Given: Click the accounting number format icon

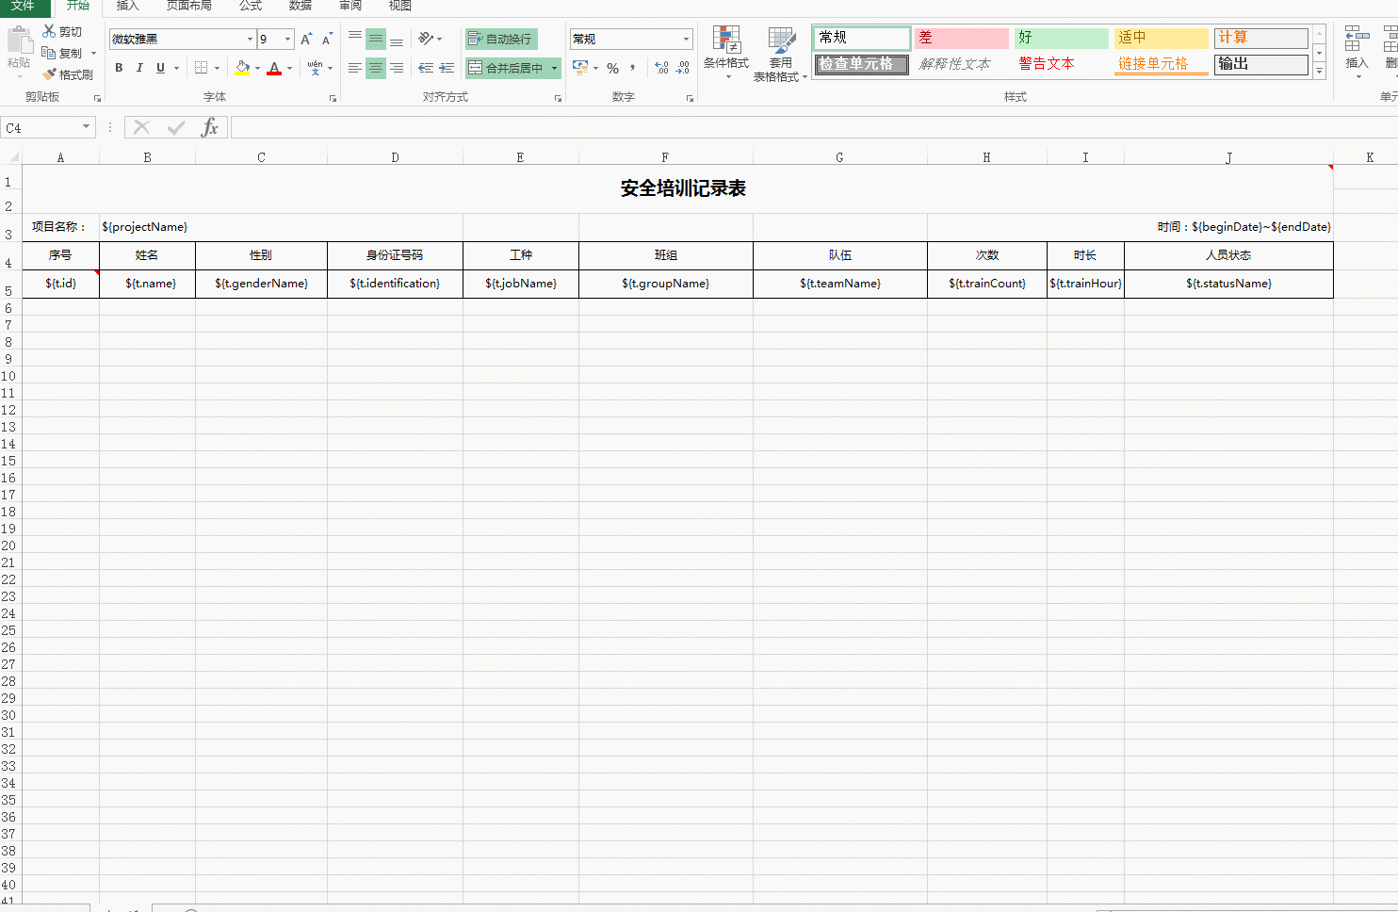Looking at the screenshot, I should click(580, 68).
